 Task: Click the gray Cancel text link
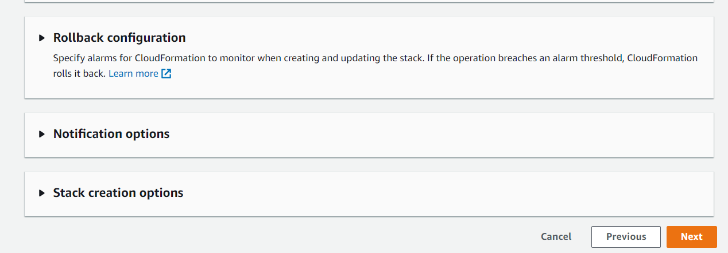[556, 236]
